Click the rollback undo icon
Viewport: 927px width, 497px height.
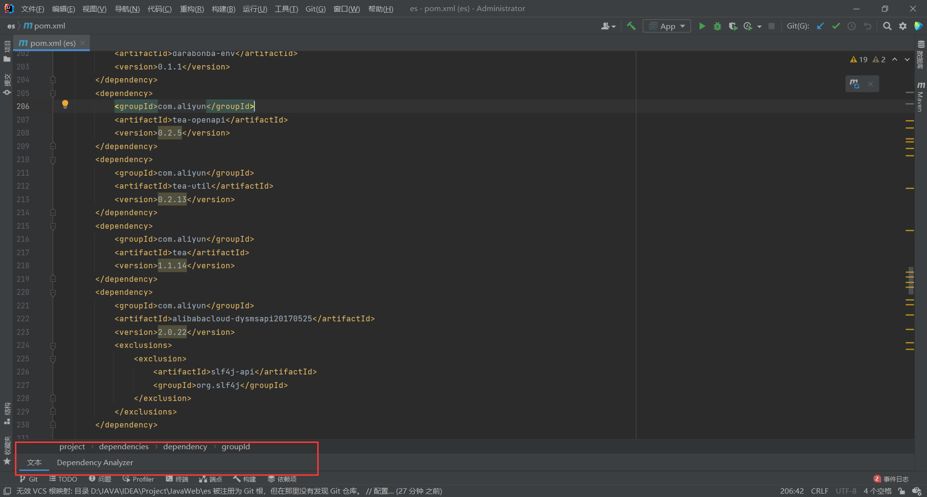click(x=868, y=26)
